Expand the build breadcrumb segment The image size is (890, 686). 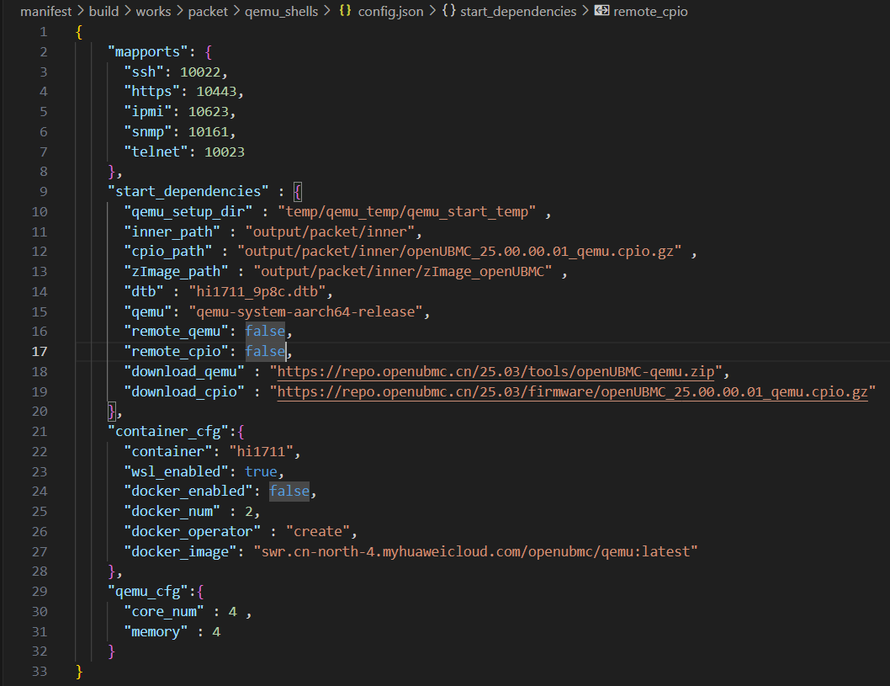103,12
